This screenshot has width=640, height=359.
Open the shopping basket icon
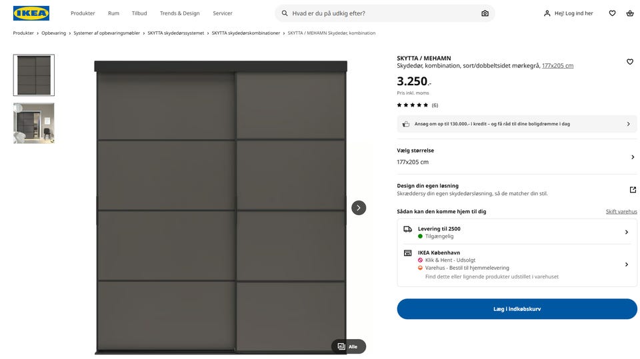click(x=630, y=13)
